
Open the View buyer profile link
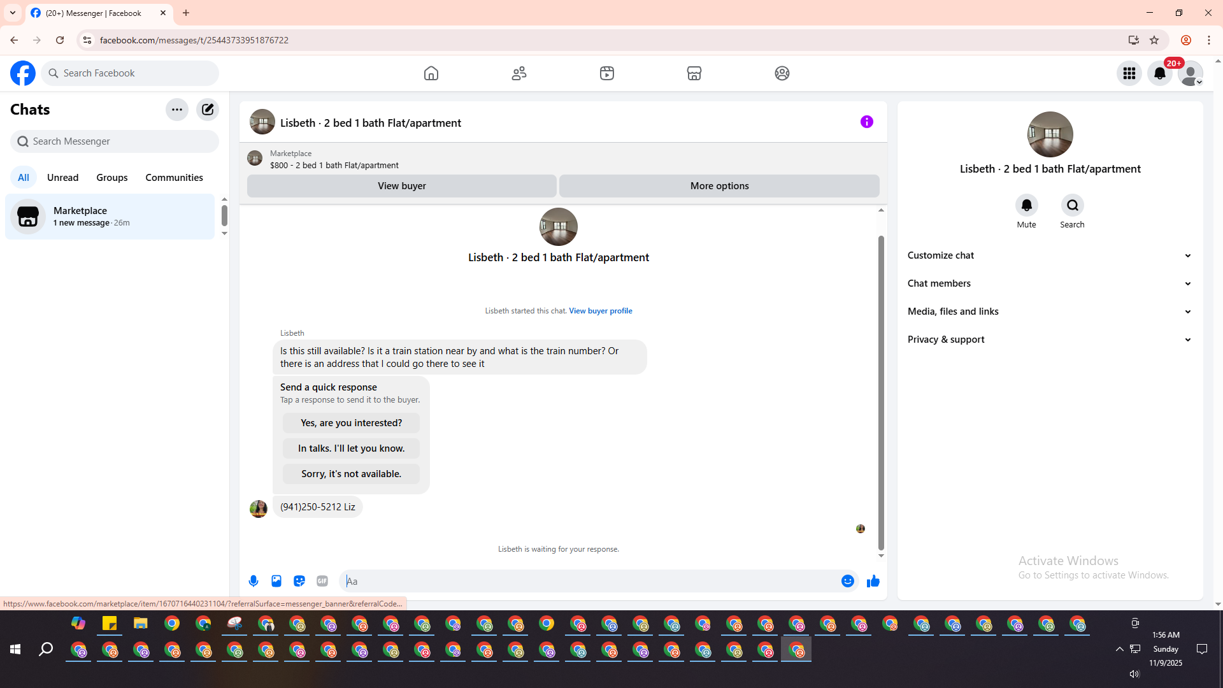(x=600, y=311)
